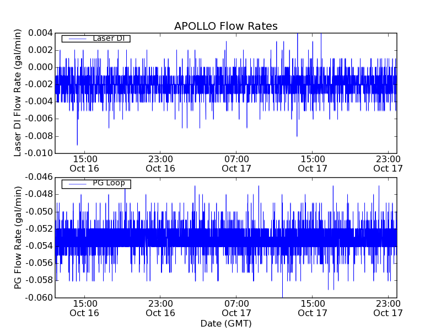
Task: Click the -0.004 y-axis tick label
Action: pyautogui.click(x=39, y=102)
